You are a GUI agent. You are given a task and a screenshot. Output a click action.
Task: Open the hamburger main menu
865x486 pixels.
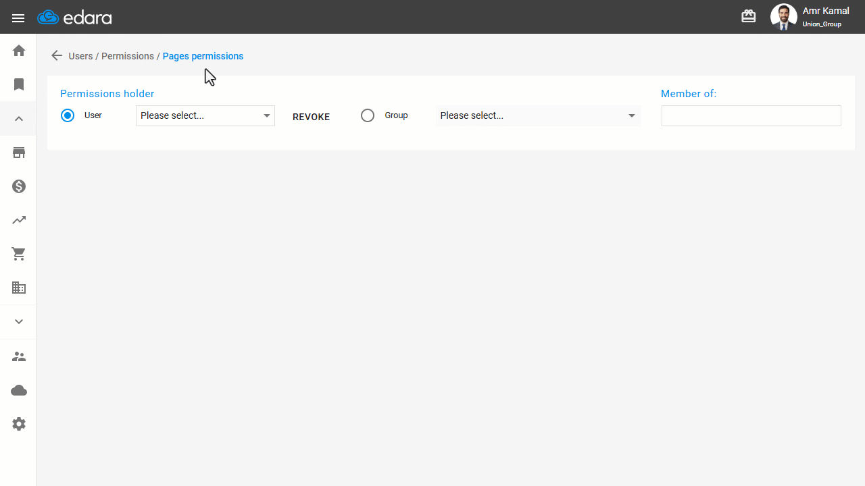[18, 18]
